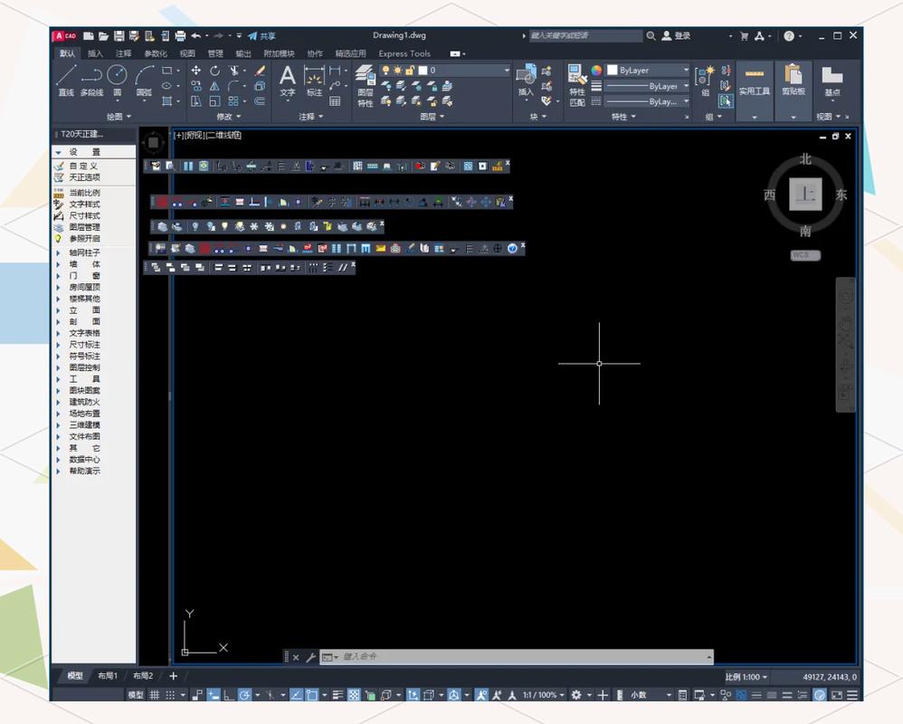Click the Plot printer icon in title bar
The image size is (903, 724).
(x=180, y=35)
